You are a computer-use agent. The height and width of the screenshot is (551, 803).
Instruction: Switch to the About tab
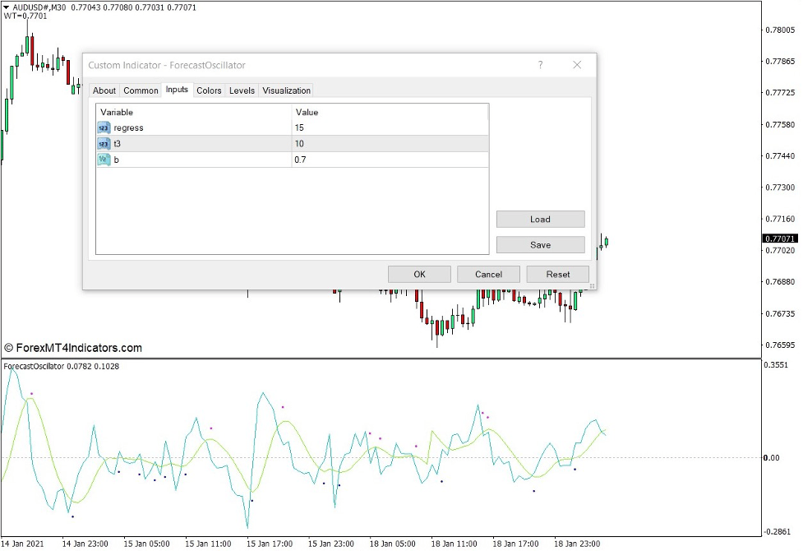(104, 90)
